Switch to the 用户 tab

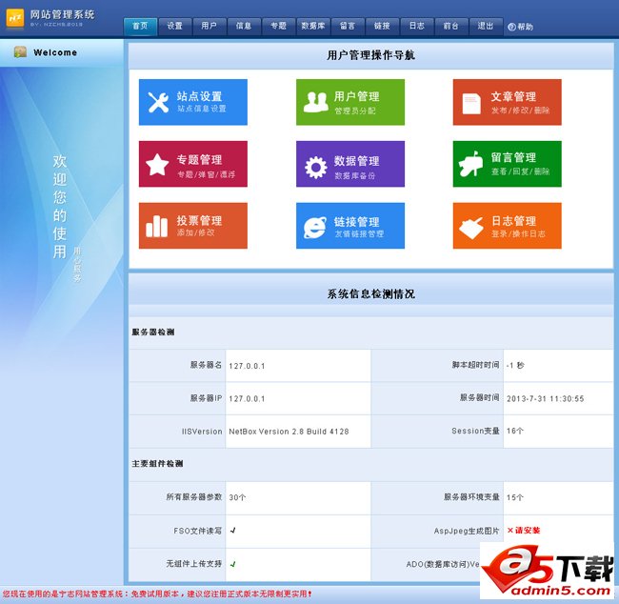(210, 26)
